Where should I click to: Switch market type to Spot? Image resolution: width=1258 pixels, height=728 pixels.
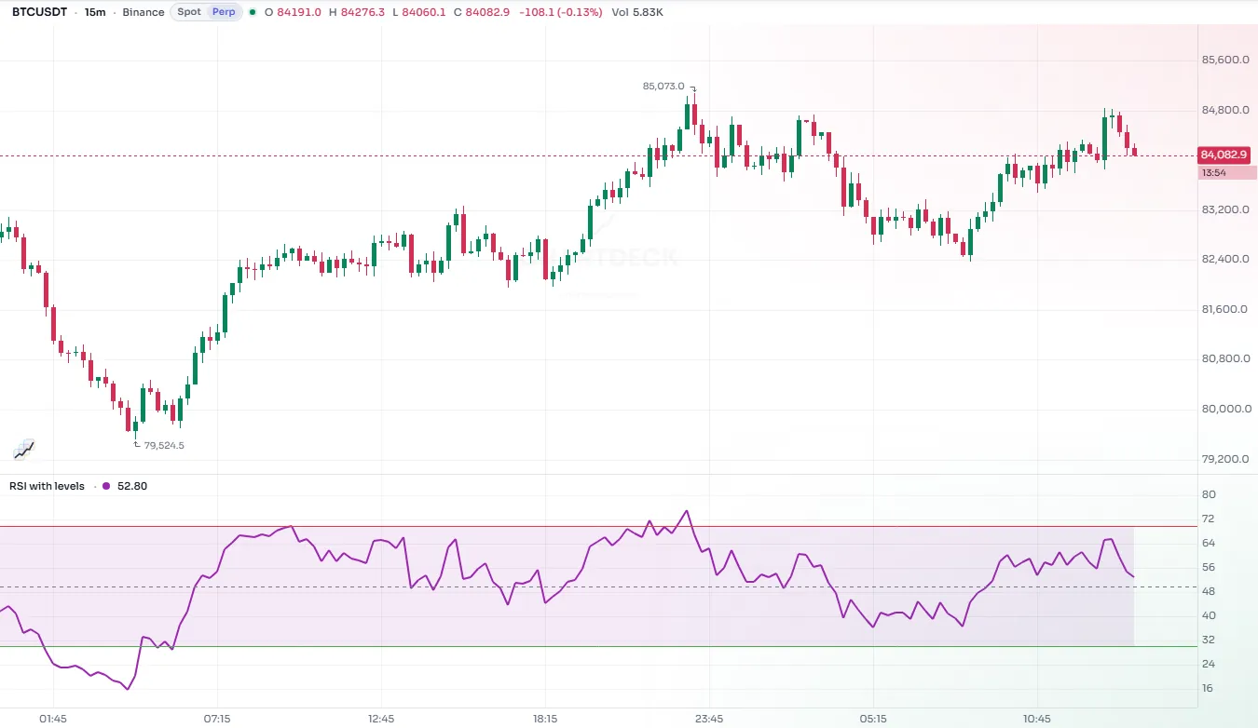click(x=189, y=12)
